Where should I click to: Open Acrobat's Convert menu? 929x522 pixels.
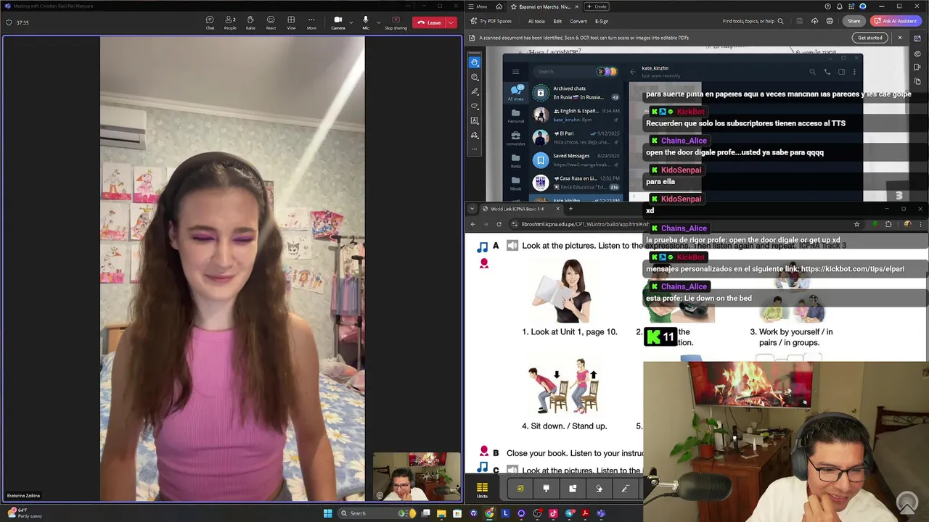[x=578, y=21]
